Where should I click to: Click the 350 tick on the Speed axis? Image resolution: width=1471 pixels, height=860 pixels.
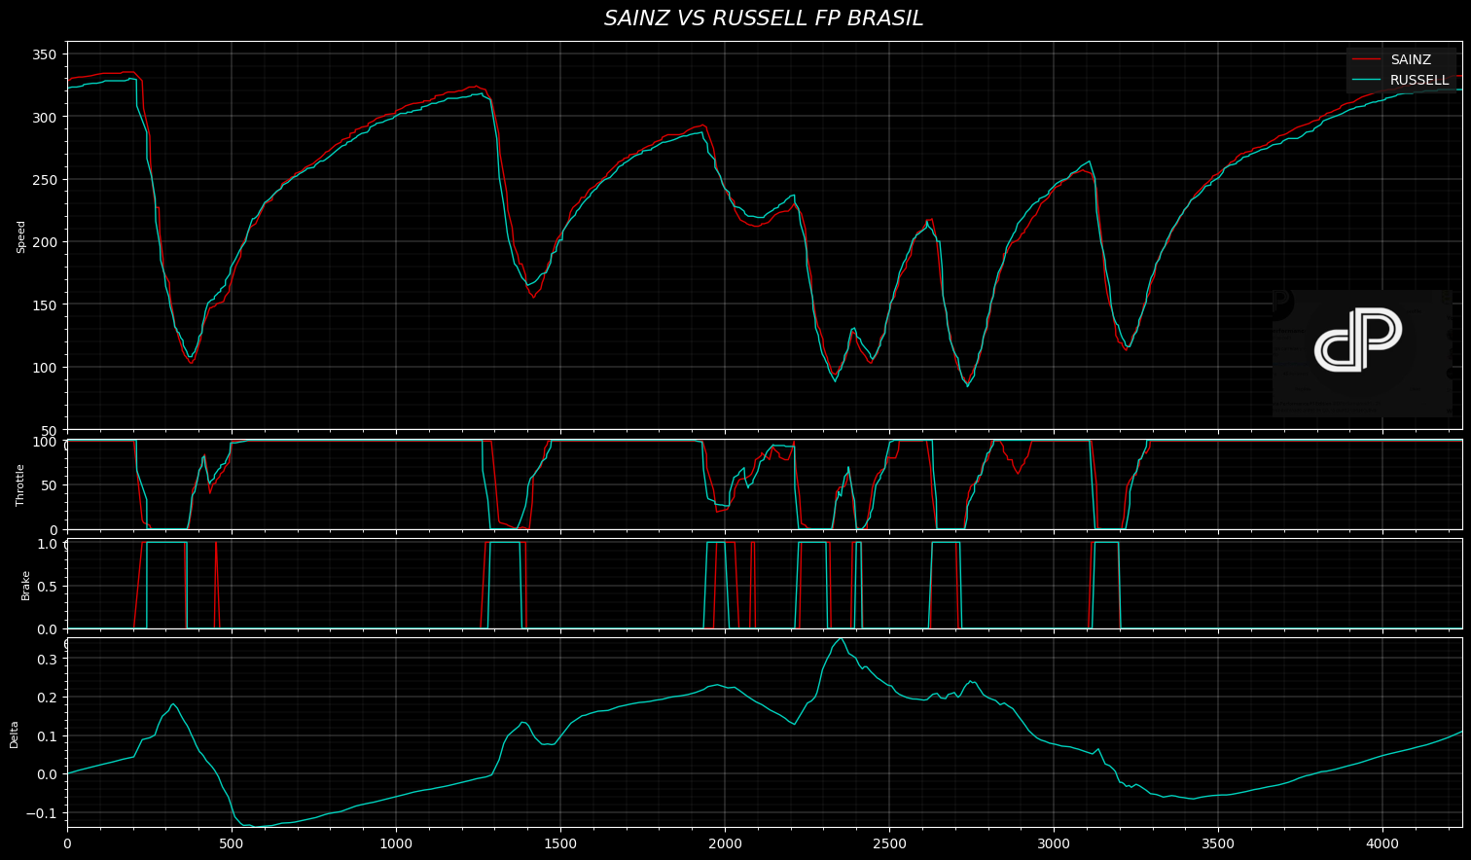pos(45,54)
